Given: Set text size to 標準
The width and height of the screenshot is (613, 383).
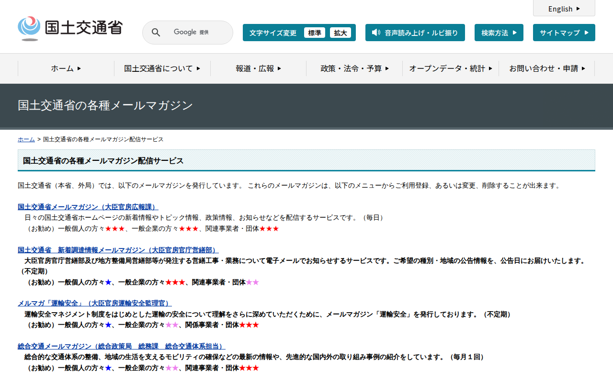Looking at the screenshot, I should [314, 33].
